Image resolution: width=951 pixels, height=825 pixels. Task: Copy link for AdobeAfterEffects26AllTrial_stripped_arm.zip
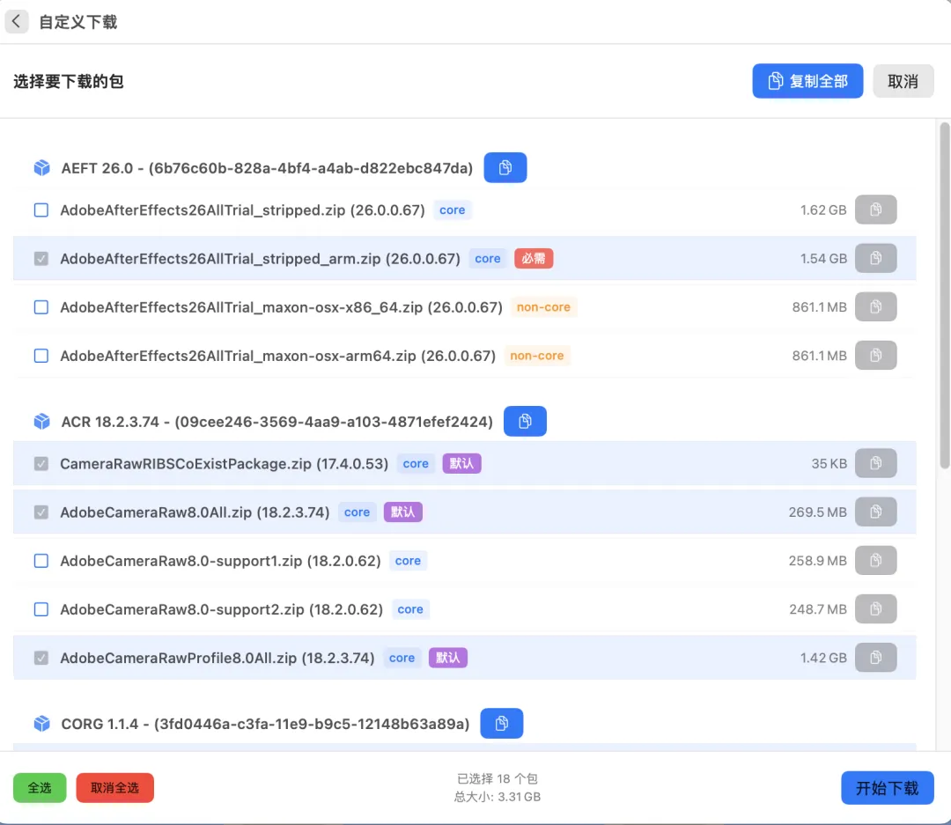point(875,259)
